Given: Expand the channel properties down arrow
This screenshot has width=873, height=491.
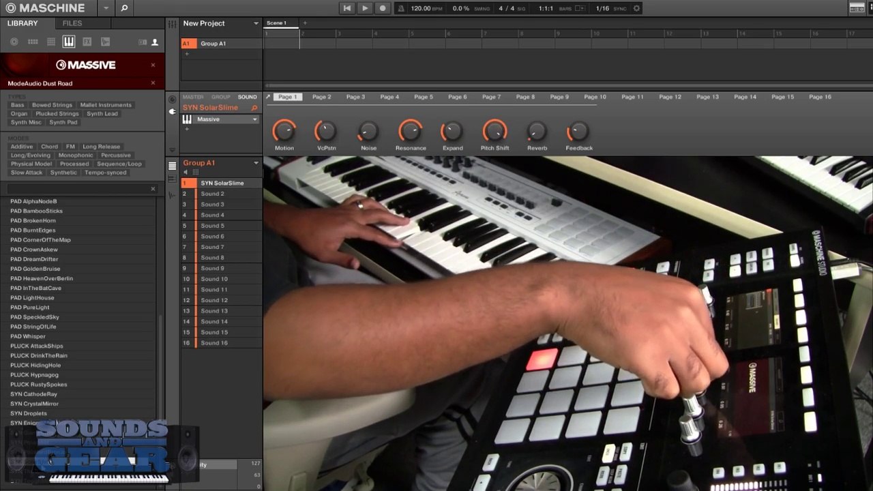Looking at the screenshot, I should click(x=172, y=150).
